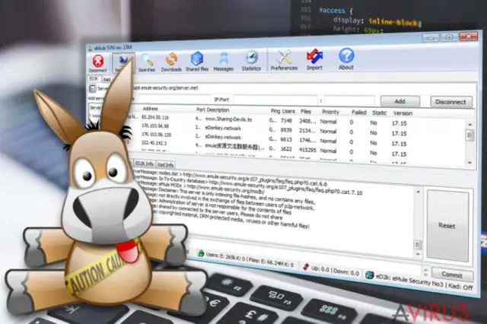Click the users value 6613

(286, 139)
